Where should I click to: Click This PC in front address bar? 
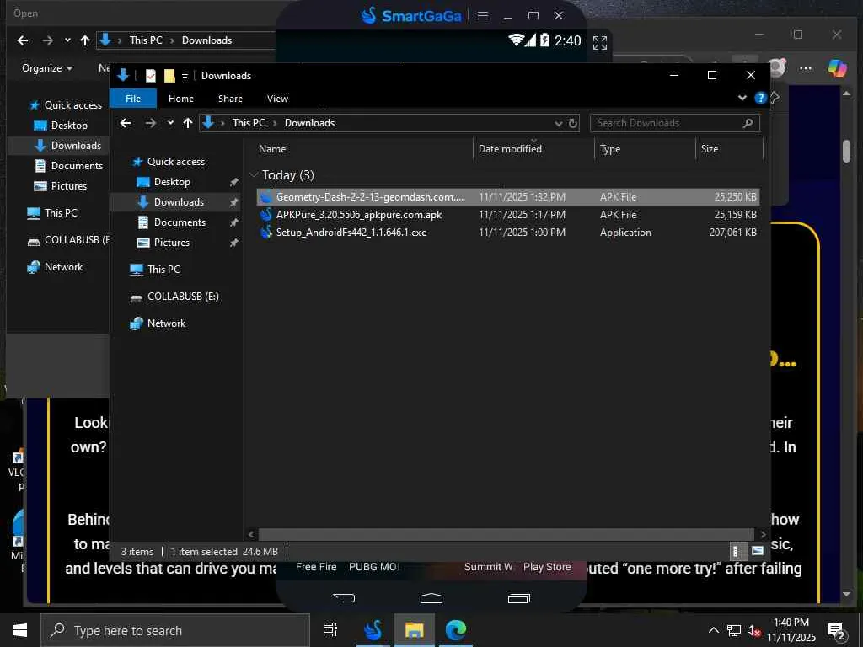(249, 123)
